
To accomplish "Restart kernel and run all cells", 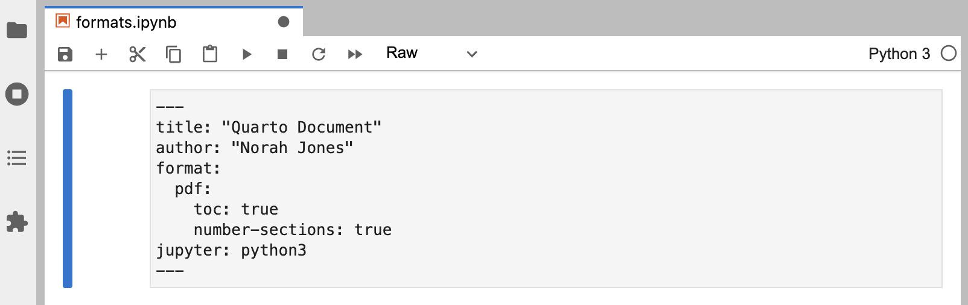I will [355, 54].
